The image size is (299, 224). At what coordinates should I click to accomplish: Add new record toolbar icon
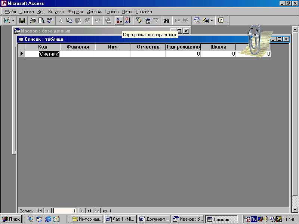point(178,21)
